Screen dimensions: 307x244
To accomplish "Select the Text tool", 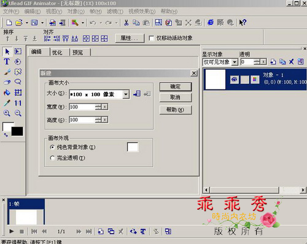I will tap(7, 61).
